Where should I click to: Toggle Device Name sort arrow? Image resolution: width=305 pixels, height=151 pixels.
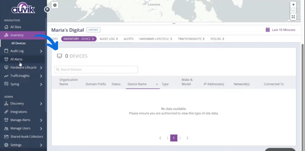pyautogui.click(x=157, y=84)
